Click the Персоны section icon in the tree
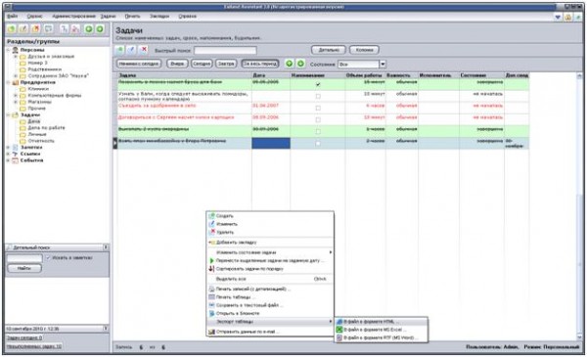The height and width of the screenshot is (357, 587). pyautogui.click(x=16, y=50)
